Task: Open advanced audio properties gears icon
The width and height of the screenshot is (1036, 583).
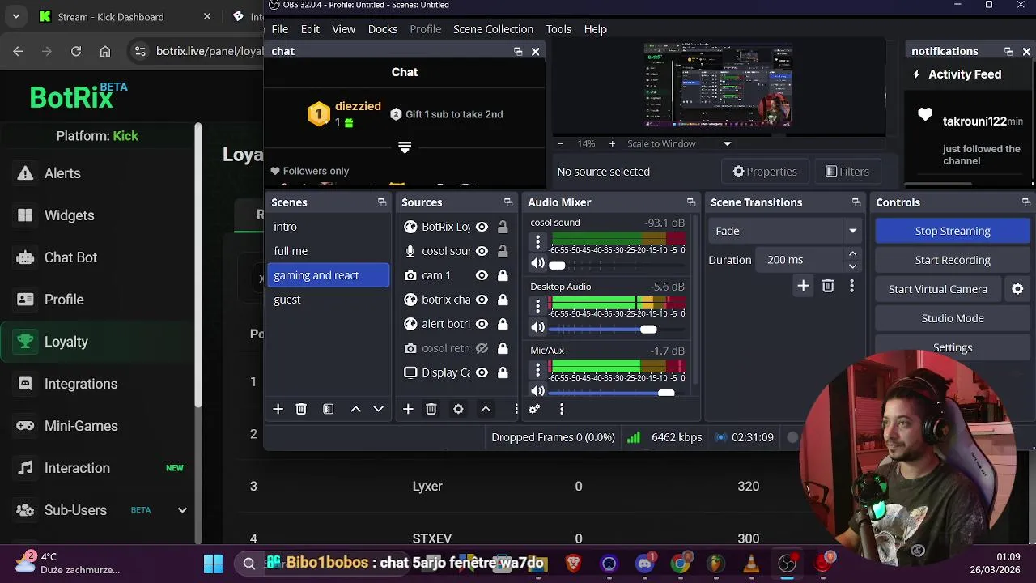Action: coord(534,410)
